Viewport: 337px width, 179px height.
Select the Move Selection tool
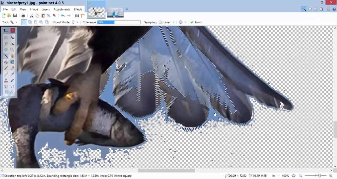[x=12, y=44]
